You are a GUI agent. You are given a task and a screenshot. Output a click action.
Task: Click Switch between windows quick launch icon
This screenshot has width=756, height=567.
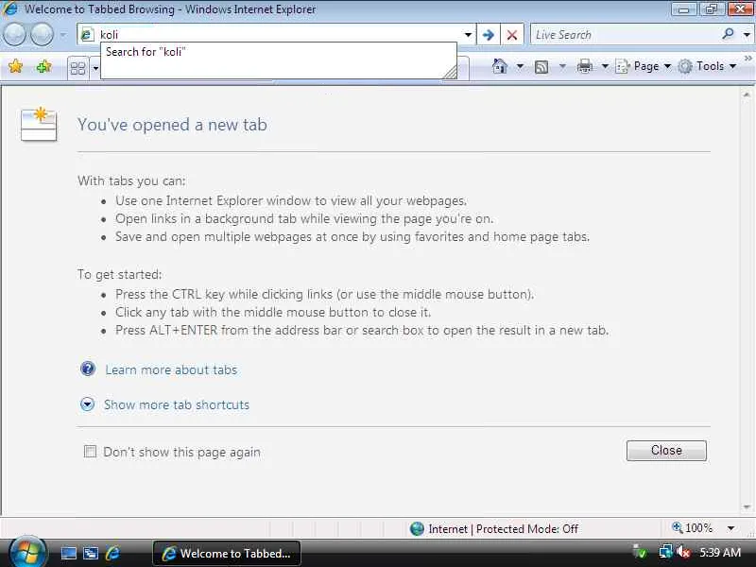click(x=90, y=553)
